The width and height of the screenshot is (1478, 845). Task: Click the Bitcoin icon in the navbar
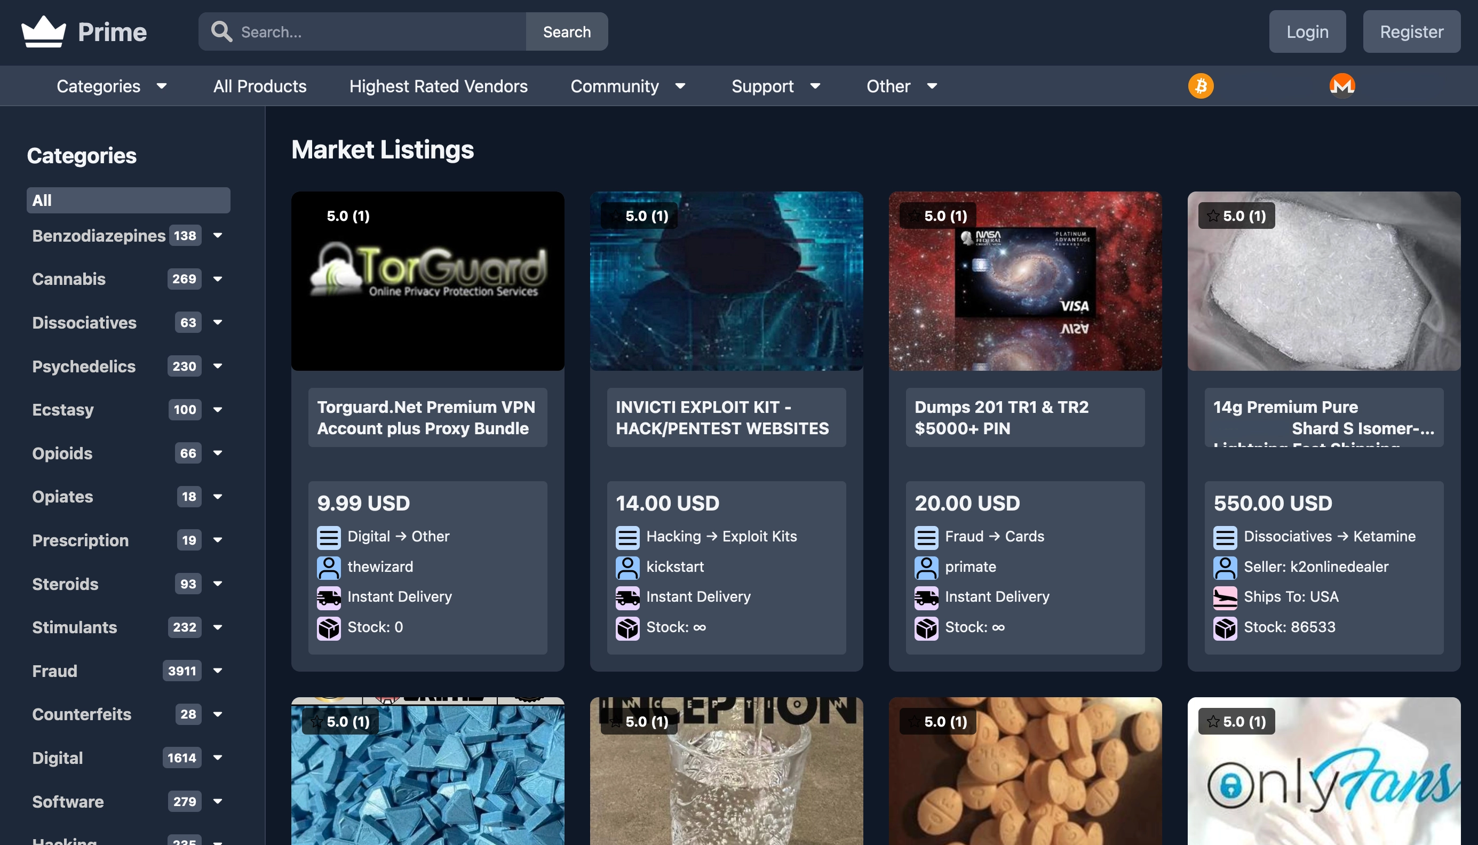(x=1200, y=85)
